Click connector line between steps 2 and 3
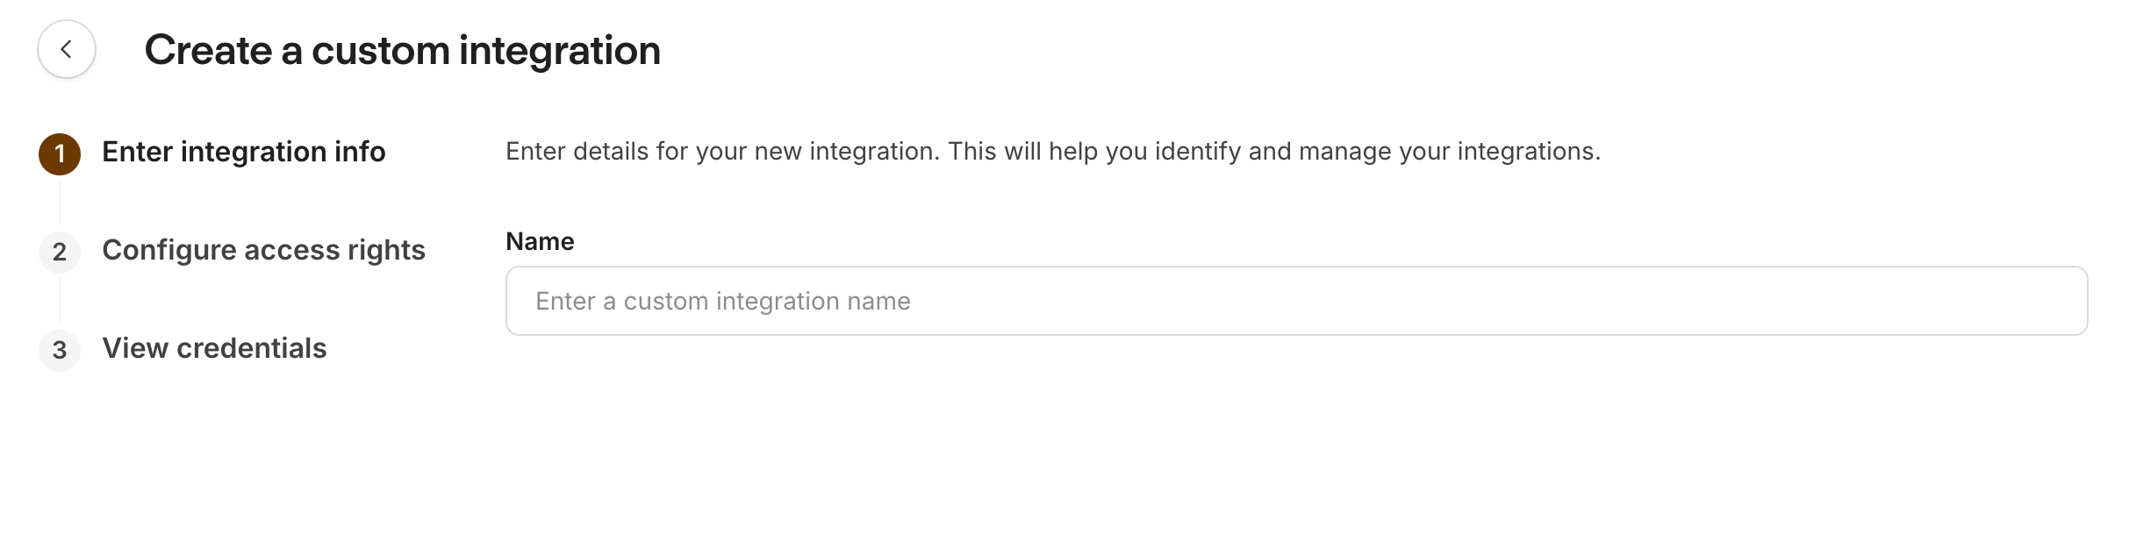Image resolution: width=2129 pixels, height=549 pixels. 60,301
